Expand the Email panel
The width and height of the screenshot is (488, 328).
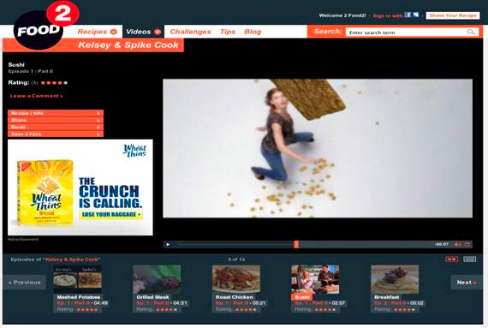tap(56, 127)
